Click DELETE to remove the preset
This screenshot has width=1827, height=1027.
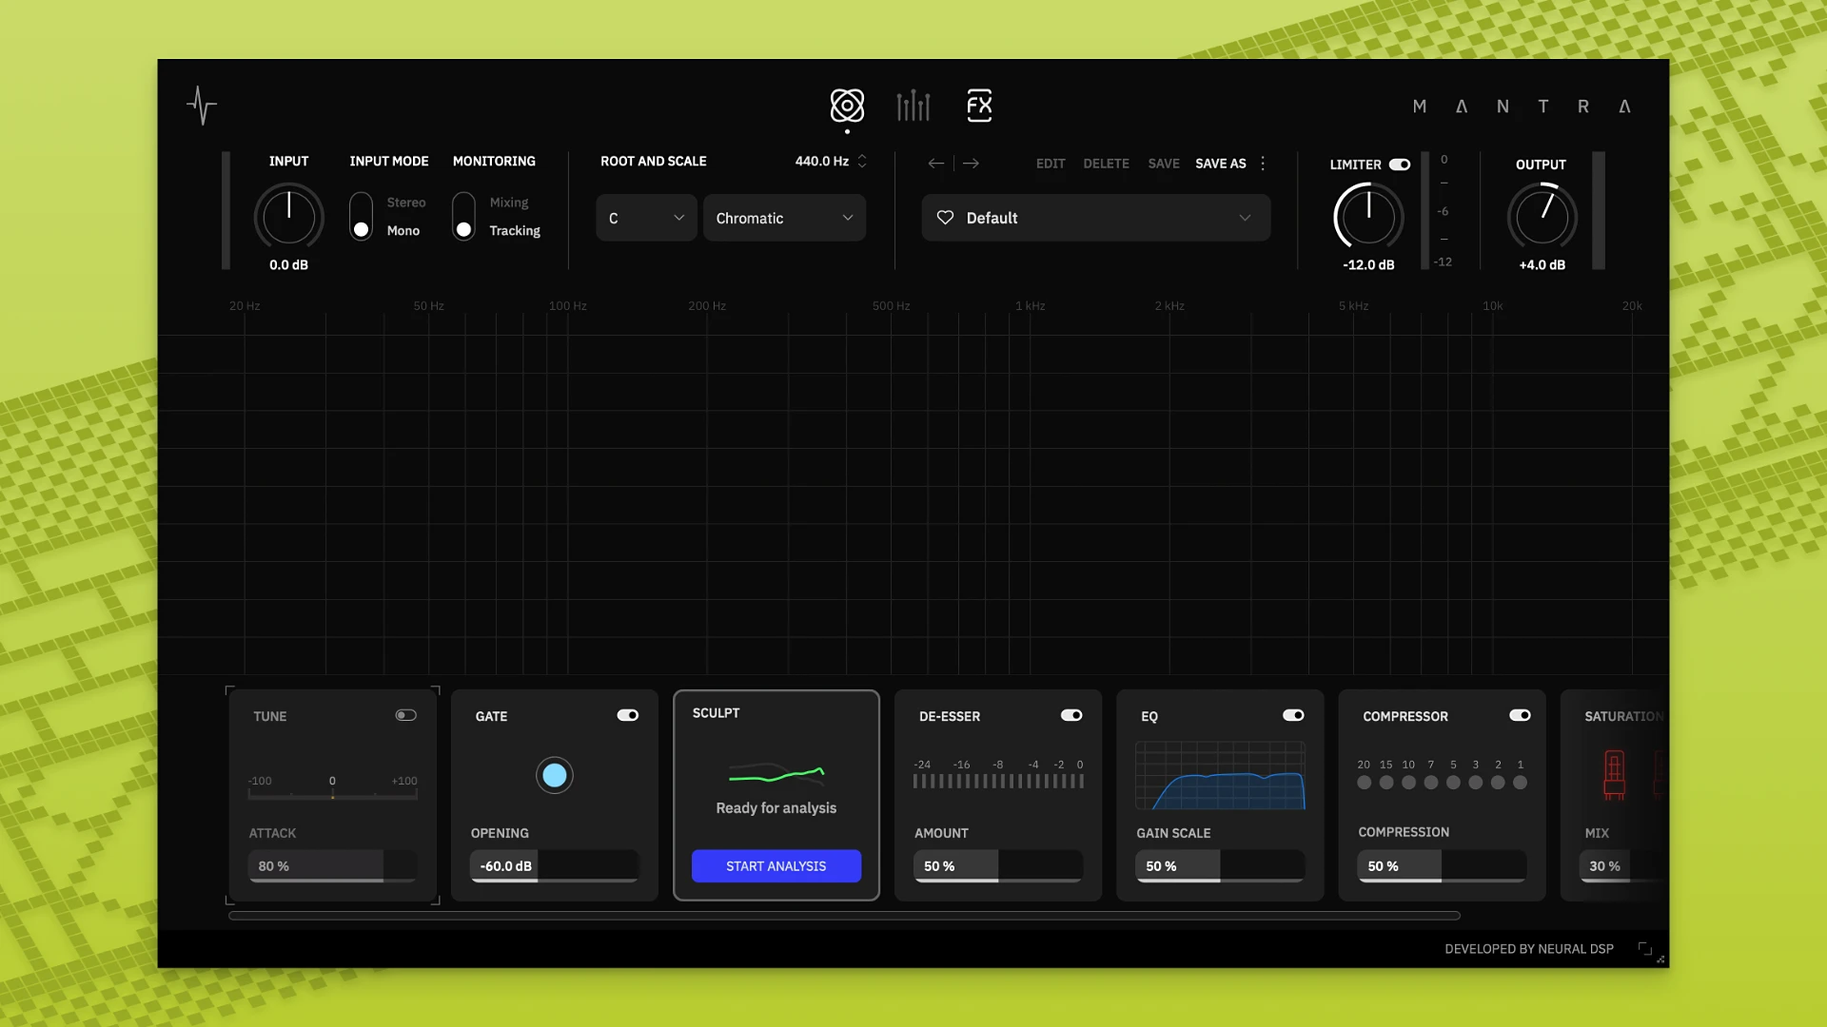click(x=1106, y=163)
